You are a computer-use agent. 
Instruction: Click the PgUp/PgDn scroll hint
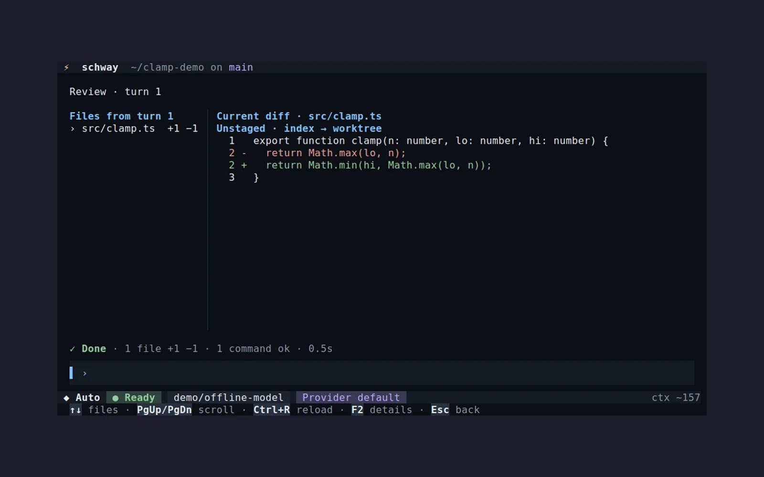186,410
